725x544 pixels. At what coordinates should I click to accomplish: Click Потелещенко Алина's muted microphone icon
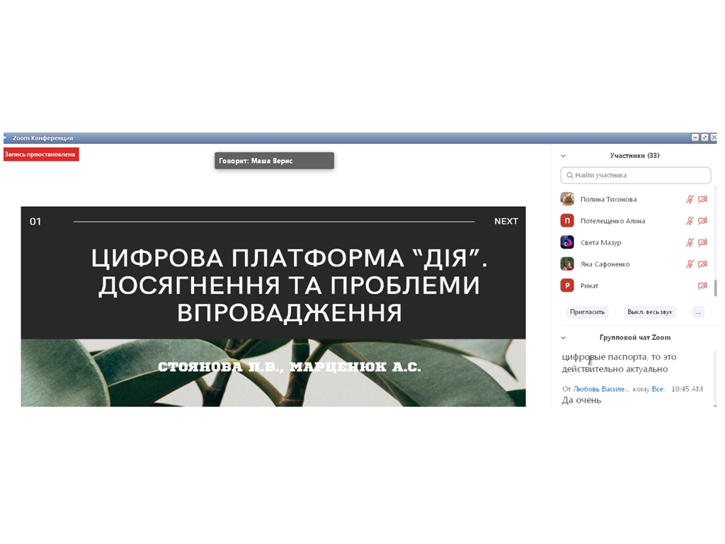click(x=690, y=221)
